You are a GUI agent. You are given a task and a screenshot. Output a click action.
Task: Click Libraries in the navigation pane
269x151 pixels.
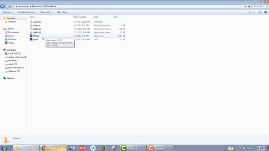click(10, 29)
